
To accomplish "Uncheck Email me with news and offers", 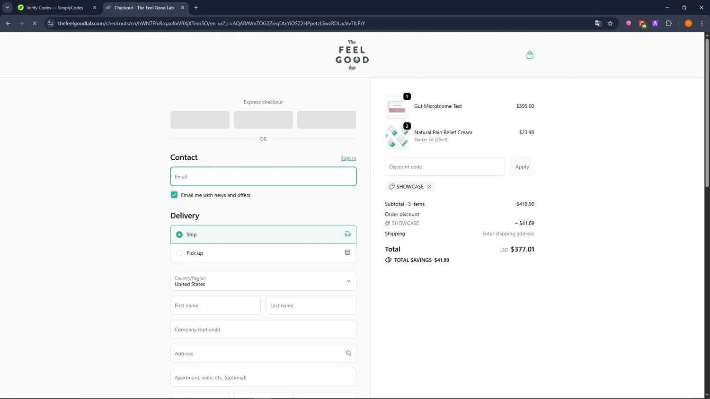I will point(174,195).
